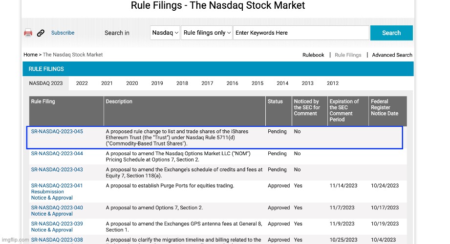This screenshot has height=244, width=450.
Task: Switch to the 2015 tab
Action: [257, 83]
